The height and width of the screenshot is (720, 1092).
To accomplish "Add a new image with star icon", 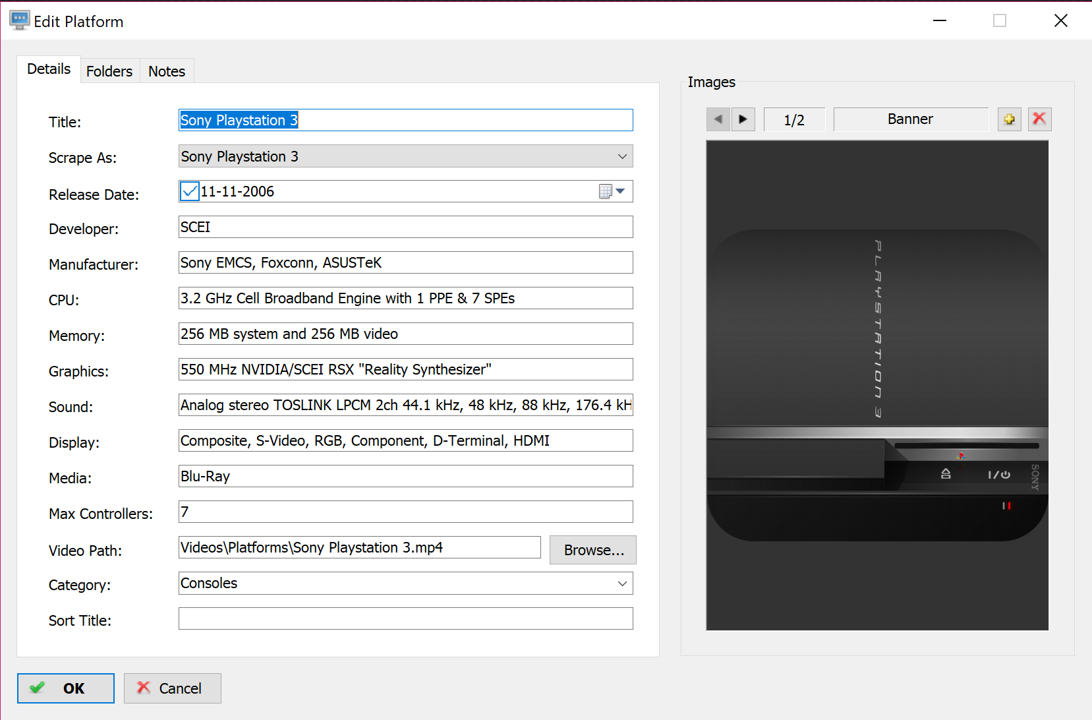I will tap(1009, 119).
